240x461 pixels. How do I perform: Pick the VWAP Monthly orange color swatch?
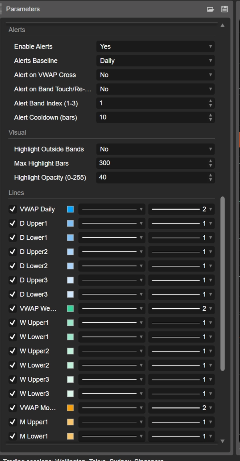(x=70, y=408)
